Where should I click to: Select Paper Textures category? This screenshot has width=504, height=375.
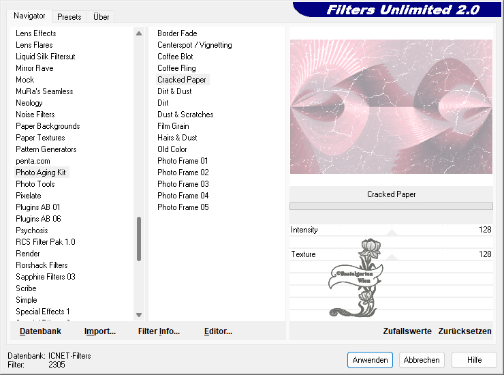coord(40,138)
